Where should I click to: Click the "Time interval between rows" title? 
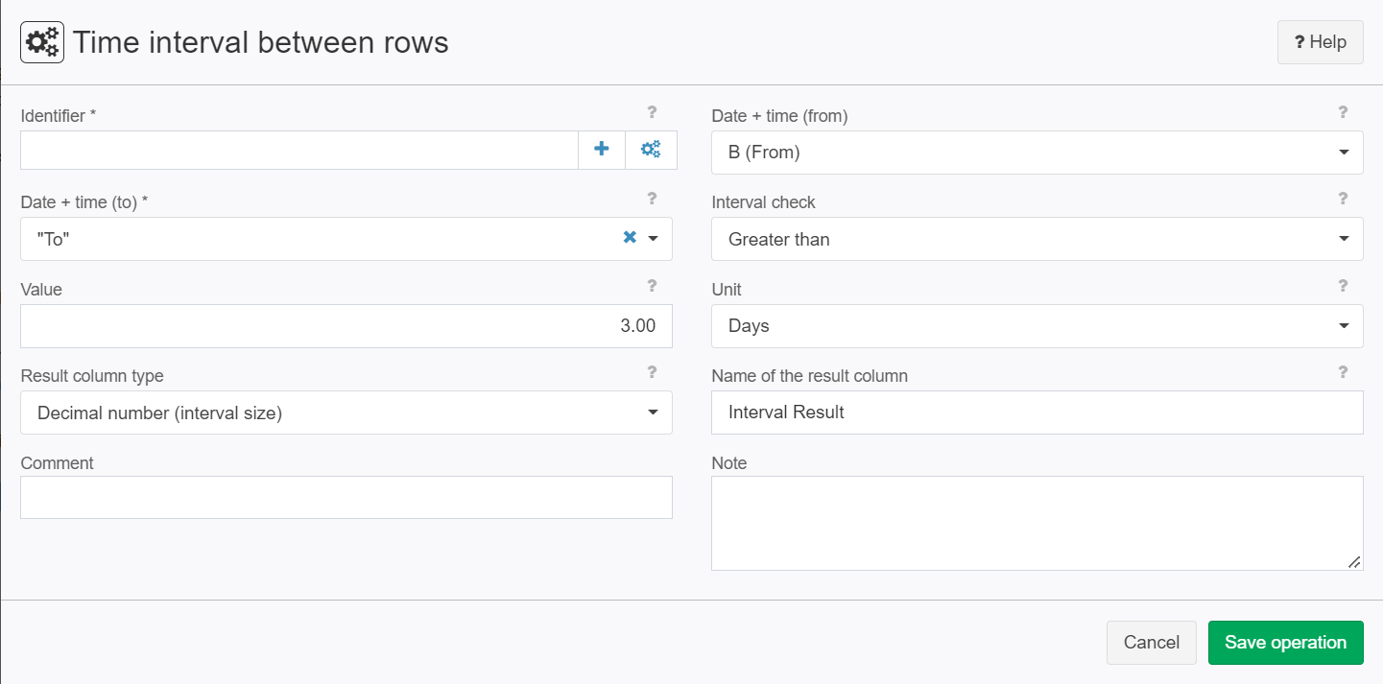click(x=261, y=42)
